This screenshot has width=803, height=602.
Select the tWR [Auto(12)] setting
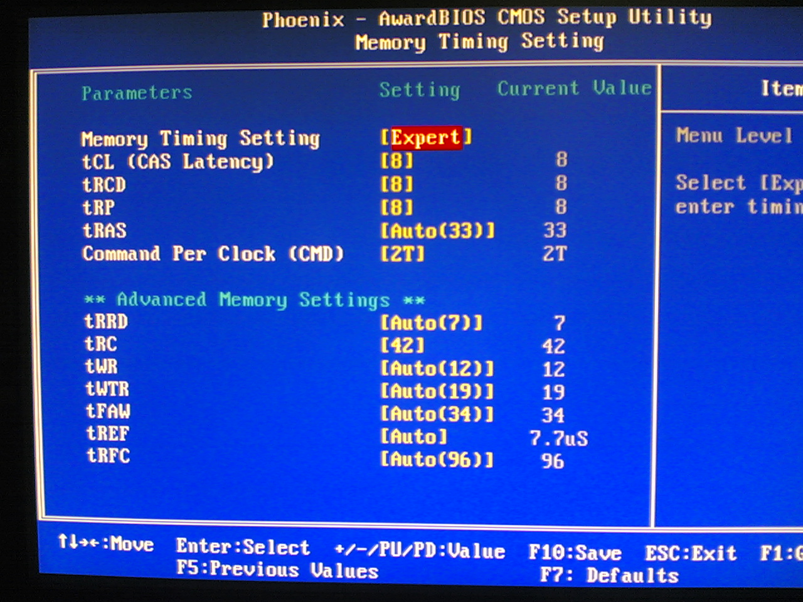pos(437,368)
